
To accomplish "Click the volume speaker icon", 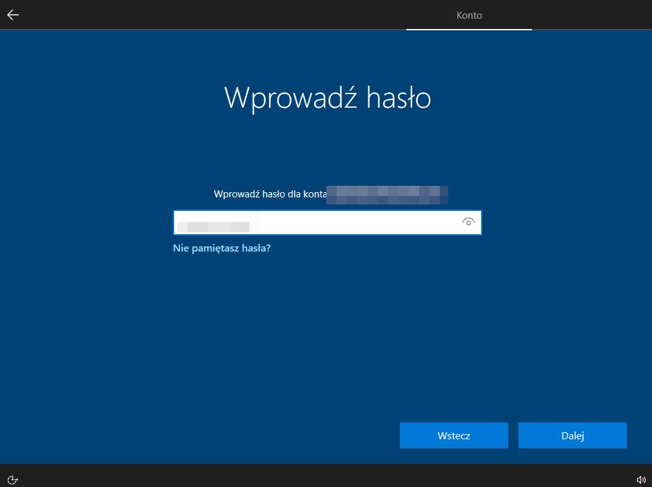I will click(x=641, y=479).
